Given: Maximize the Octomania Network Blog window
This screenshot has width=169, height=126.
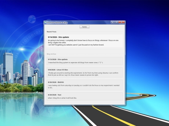Looking at the screenshot, I should 116,22.
